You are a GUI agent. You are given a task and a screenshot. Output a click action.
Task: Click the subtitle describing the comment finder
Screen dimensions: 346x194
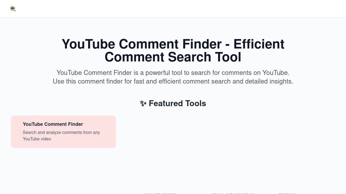click(x=173, y=77)
